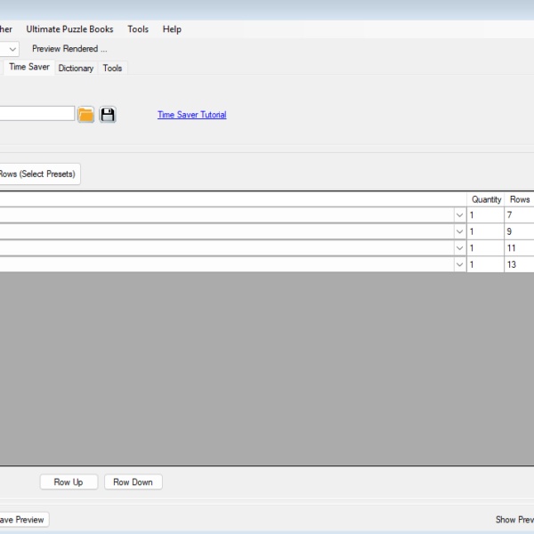Open the dropdown in the 11-rows entry
Screen dimensions: 534x534
[459, 248]
